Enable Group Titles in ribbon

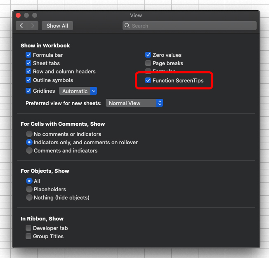tap(28, 236)
